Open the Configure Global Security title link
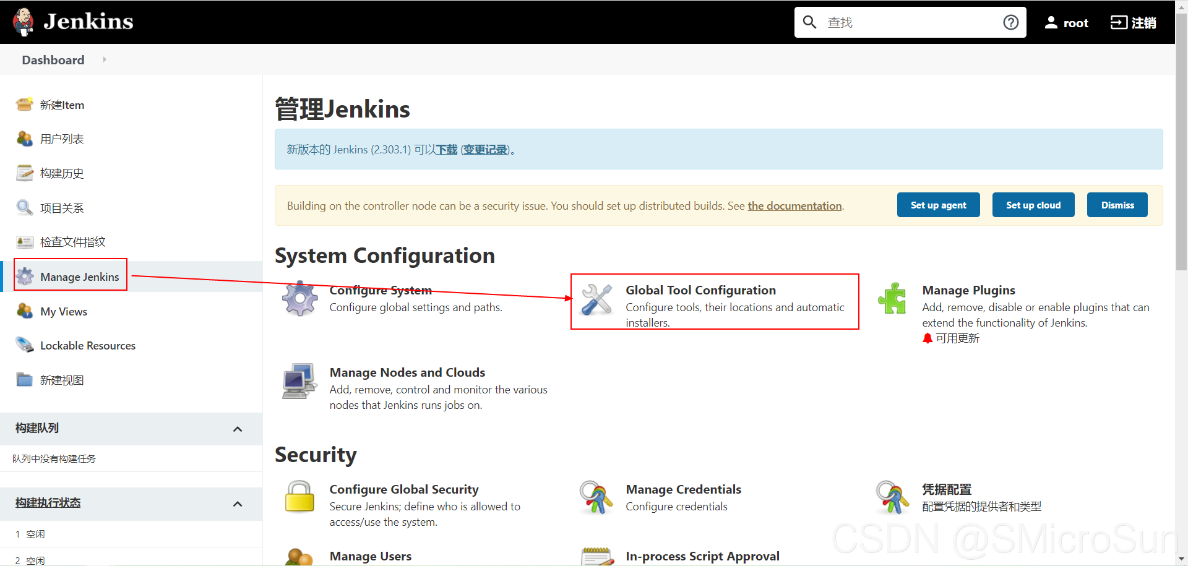Viewport: 1188px width, 566px height. point(404,489)
